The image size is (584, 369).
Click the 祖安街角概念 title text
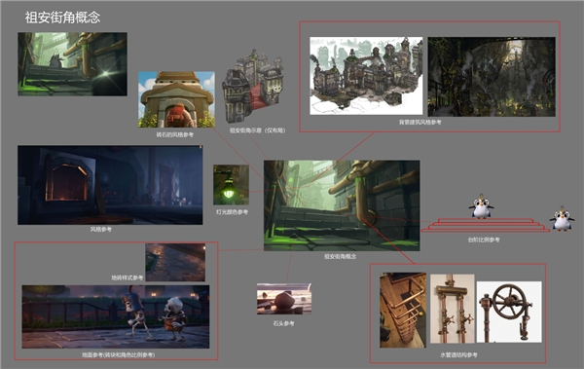pos(62,18)
